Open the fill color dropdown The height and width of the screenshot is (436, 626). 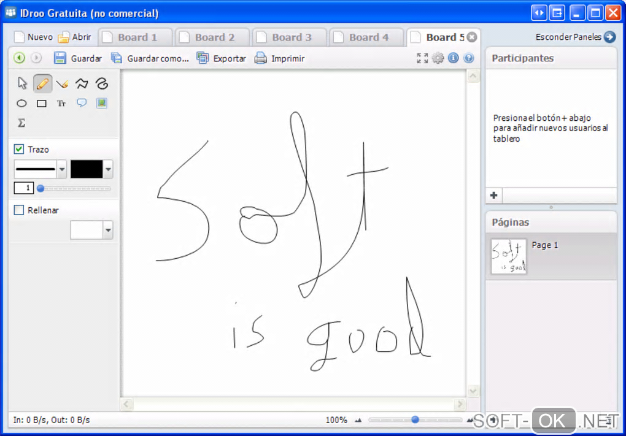(x=108, y=231)
